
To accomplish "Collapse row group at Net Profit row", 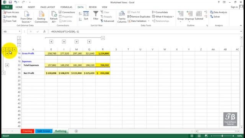I will coord(3,73).
